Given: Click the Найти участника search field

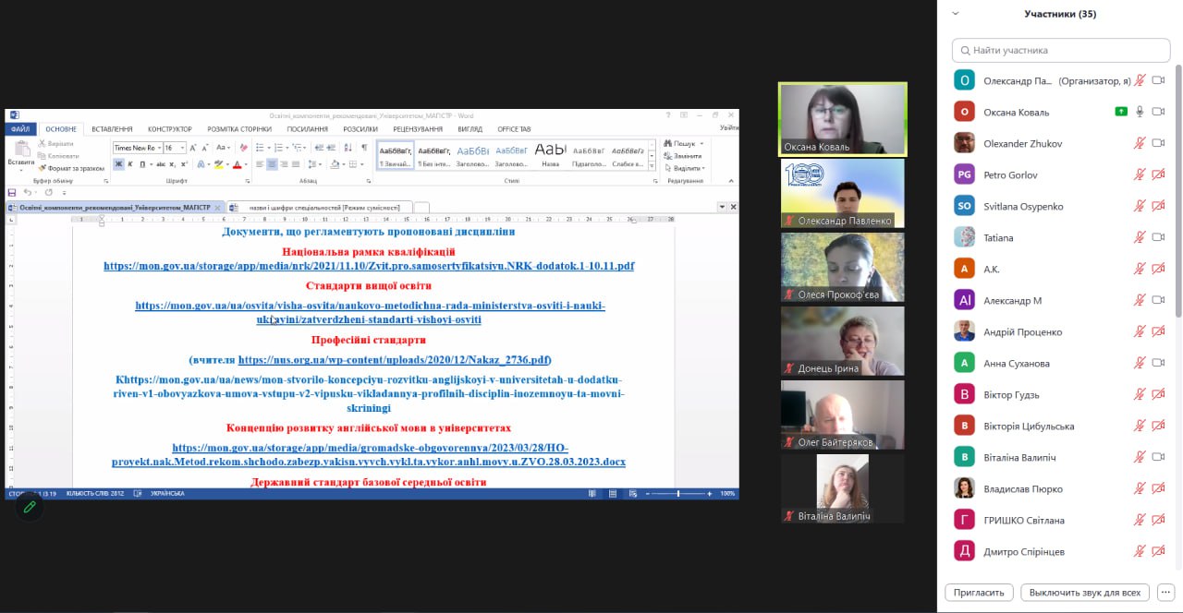Looking at the screenshot, I should coord(1061,50).
